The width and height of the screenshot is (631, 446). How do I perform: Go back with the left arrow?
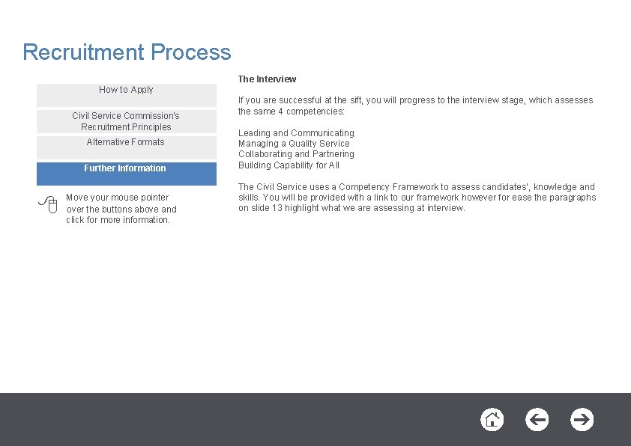pos(537,420)
